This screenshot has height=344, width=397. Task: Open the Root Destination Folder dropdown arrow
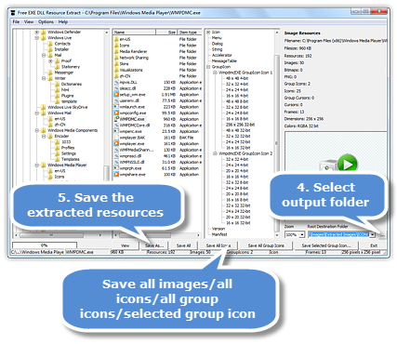[373, 234]
